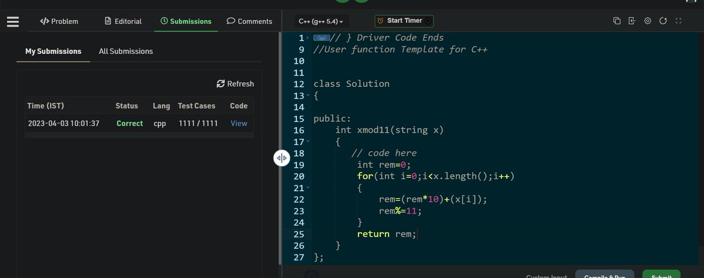The image size is (704, 278).
Task: Enter fullscreen editor mode
Action: click(679, 21)
